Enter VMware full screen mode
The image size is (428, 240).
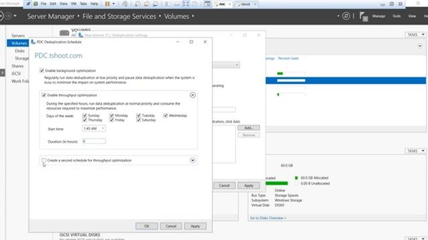click(x=186, y=4)
